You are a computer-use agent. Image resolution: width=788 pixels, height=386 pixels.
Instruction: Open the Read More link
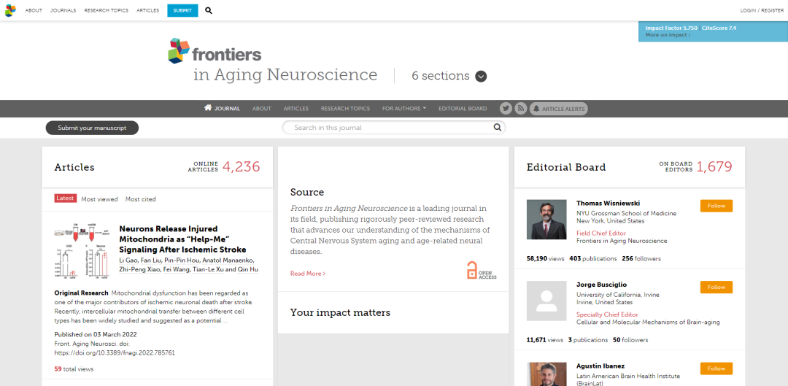pos(308,274)
